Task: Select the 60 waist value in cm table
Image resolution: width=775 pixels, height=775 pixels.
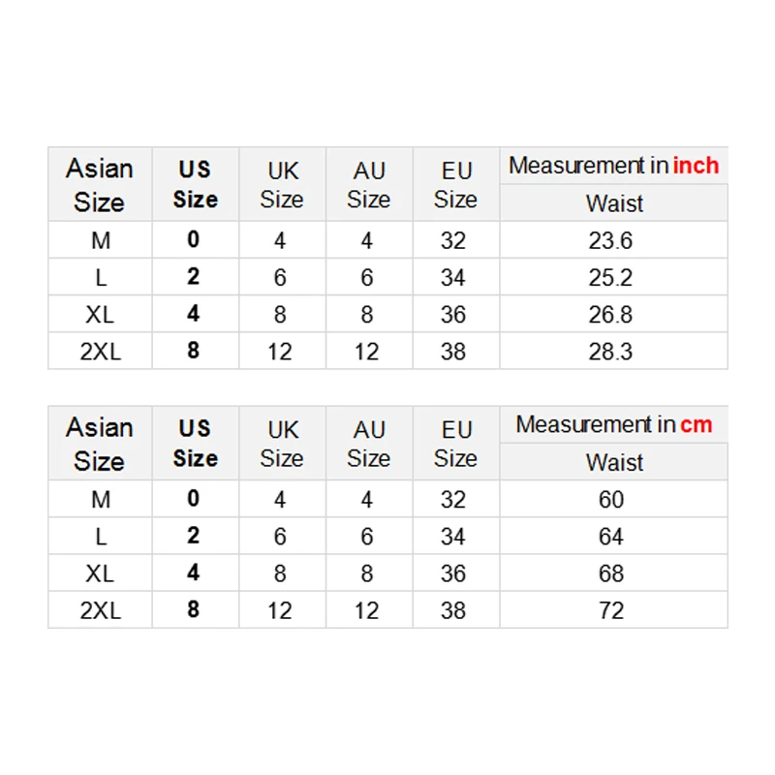Action: click(x=611, y=500)
